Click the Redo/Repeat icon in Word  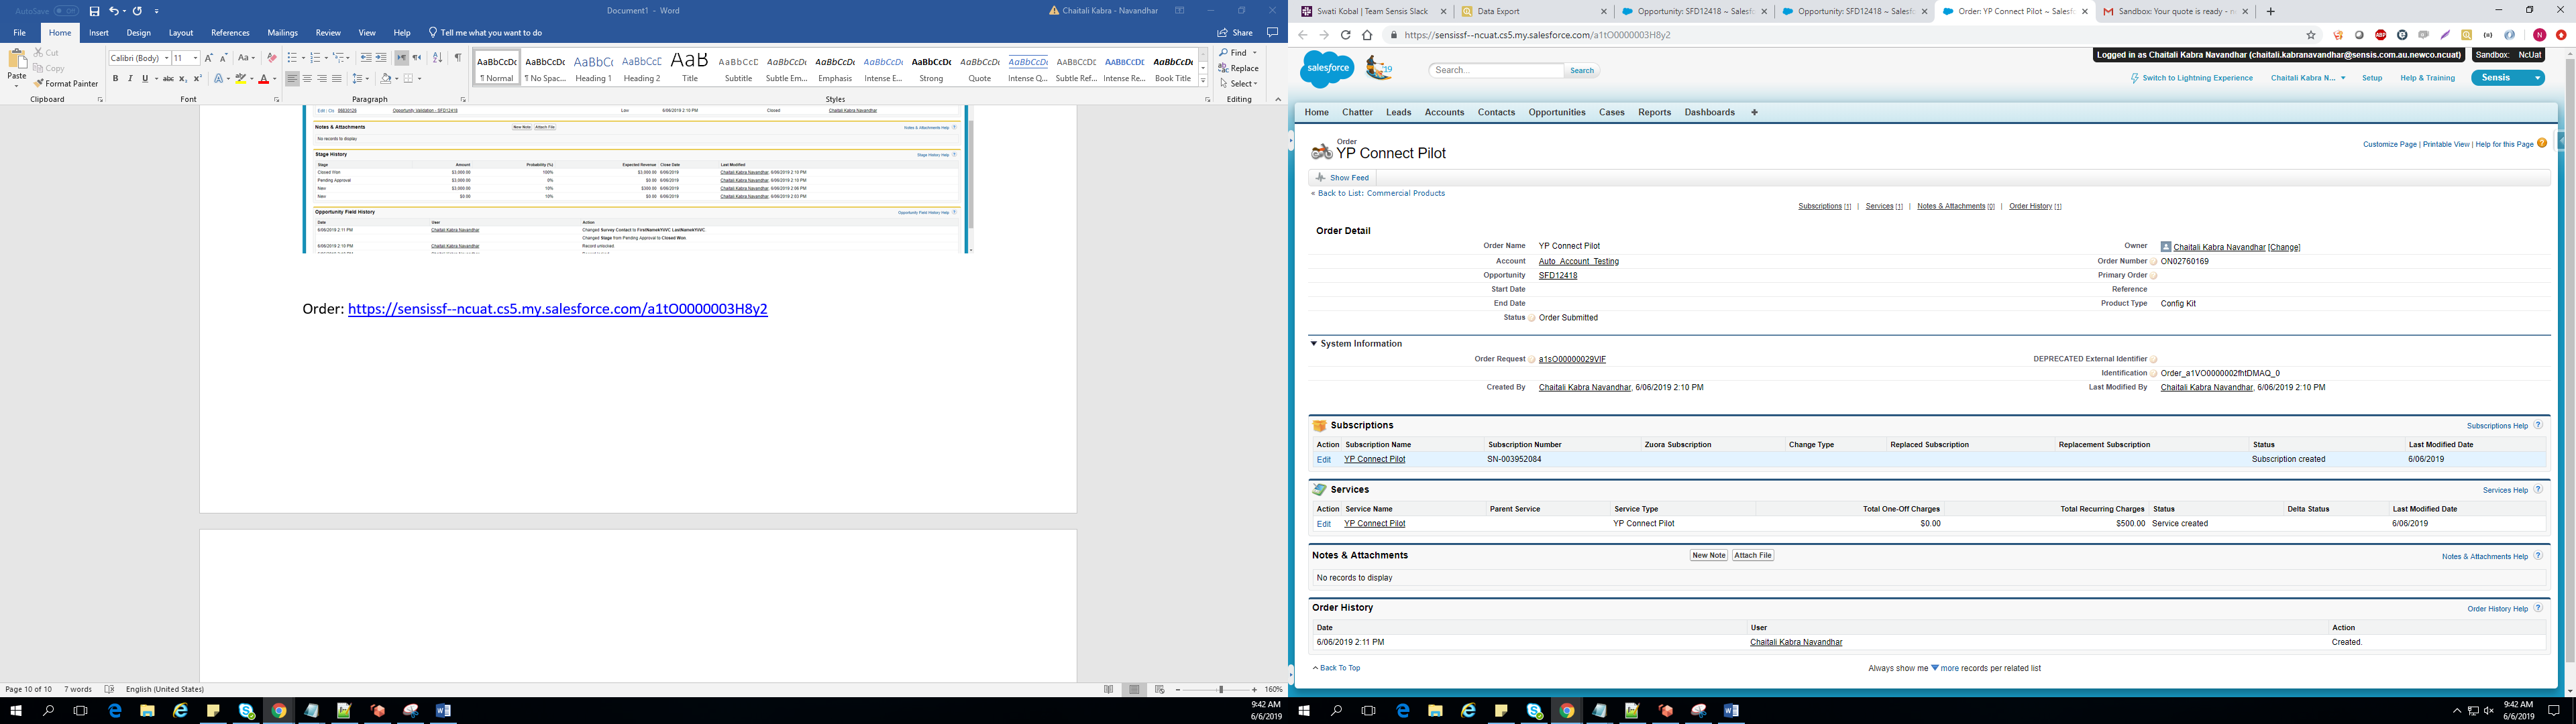tap(137, 11)
